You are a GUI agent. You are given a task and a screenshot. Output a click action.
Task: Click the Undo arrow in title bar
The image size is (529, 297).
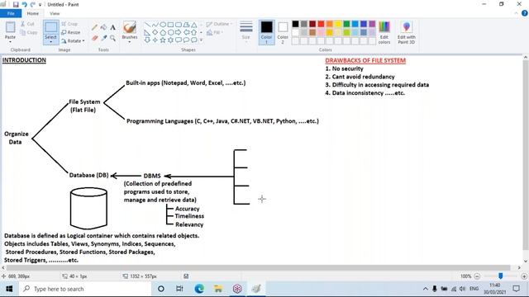[24, 4]
